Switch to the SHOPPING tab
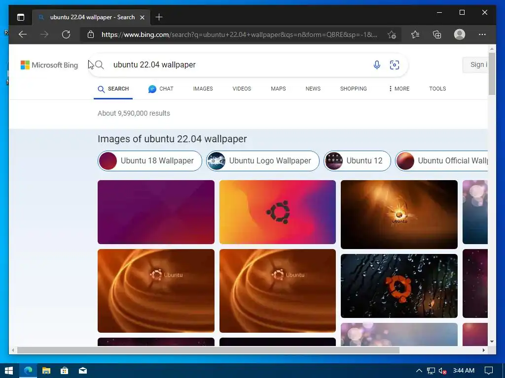This screenshot has height=378, width=505. (x=353, y=89)
